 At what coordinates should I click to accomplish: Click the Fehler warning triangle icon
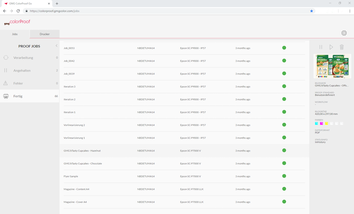point(6,83)
